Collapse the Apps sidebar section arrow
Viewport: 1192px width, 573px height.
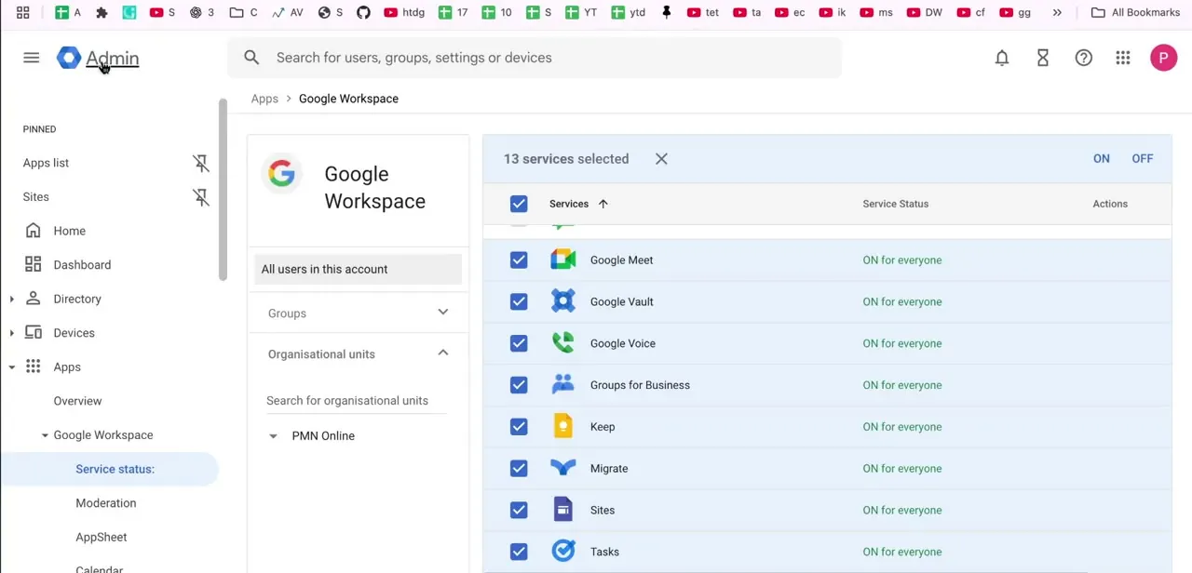click(11, 367)
